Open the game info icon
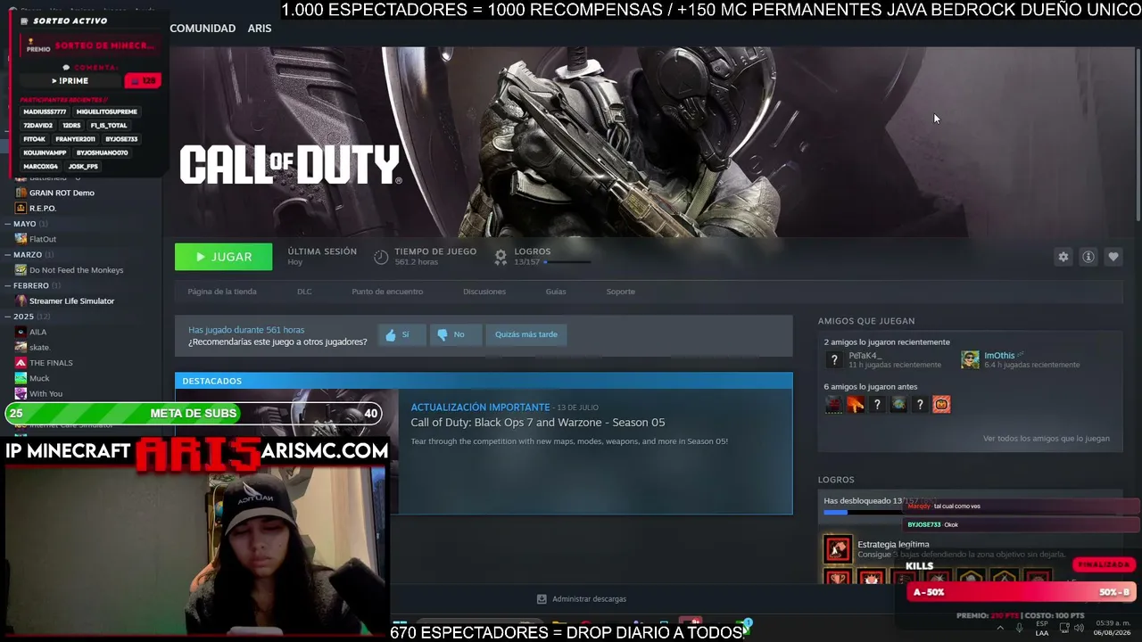Image resolution: width=1142 pixels, height=642 pixels. coord(1088,257)
